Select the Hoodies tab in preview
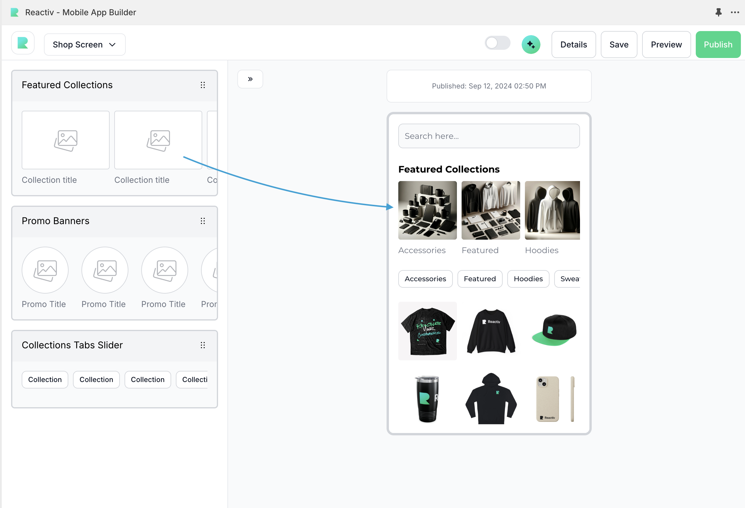 [x=528, y=279]
